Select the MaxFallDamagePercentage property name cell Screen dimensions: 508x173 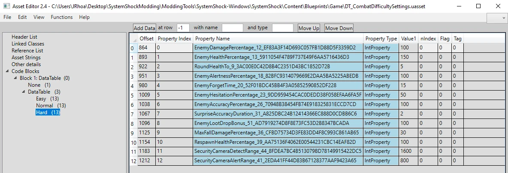click(x=278, y=133)
